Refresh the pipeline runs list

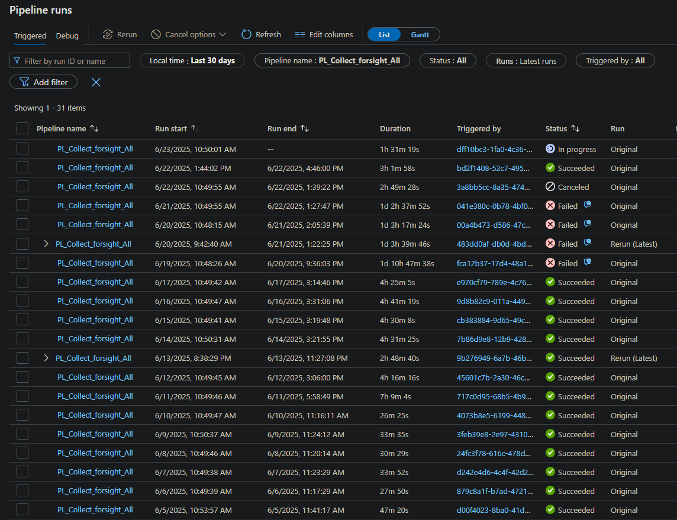261,34
